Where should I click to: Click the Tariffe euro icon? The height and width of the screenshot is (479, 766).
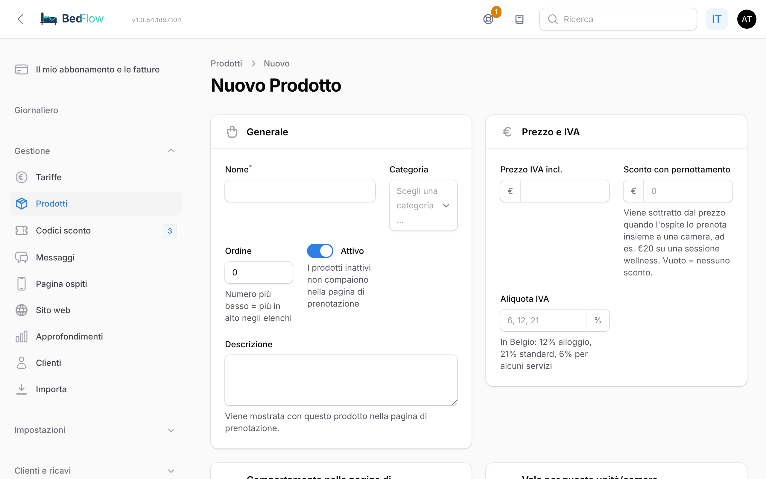click(22, 177)
